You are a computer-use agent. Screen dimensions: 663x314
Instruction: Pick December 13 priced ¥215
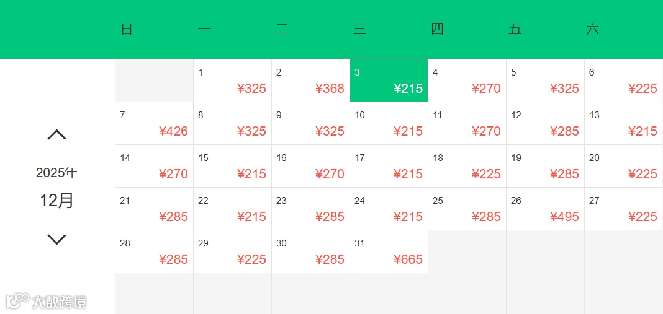(x=624, y=123)
